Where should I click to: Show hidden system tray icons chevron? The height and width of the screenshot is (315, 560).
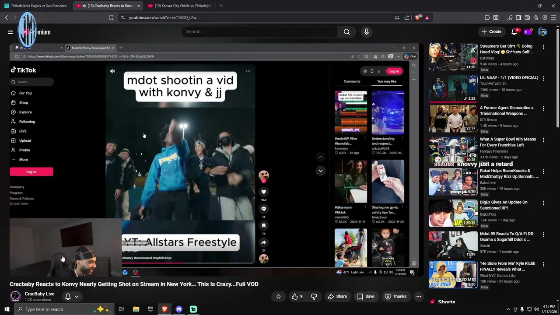tap(508, 309)
